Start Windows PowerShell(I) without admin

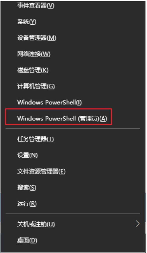tap(73, 102)
